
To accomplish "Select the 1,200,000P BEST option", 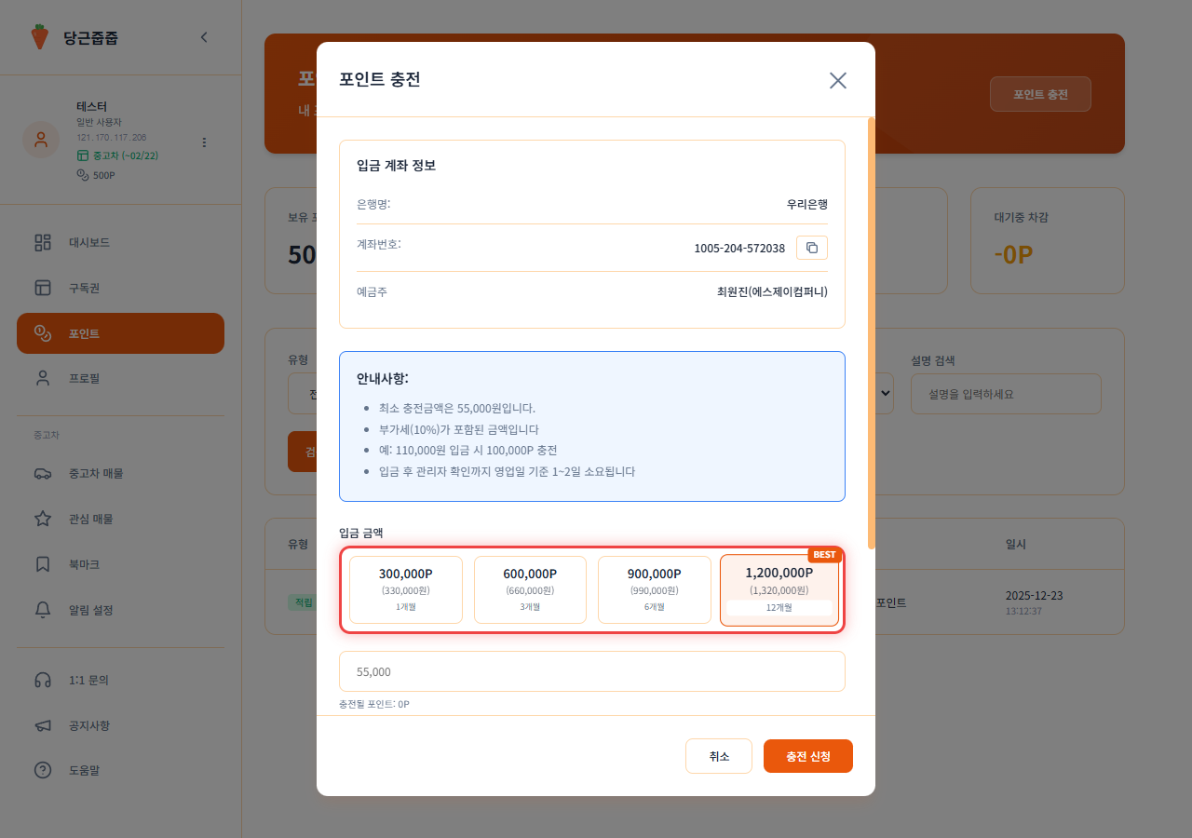I will click(x=779, y=588).
